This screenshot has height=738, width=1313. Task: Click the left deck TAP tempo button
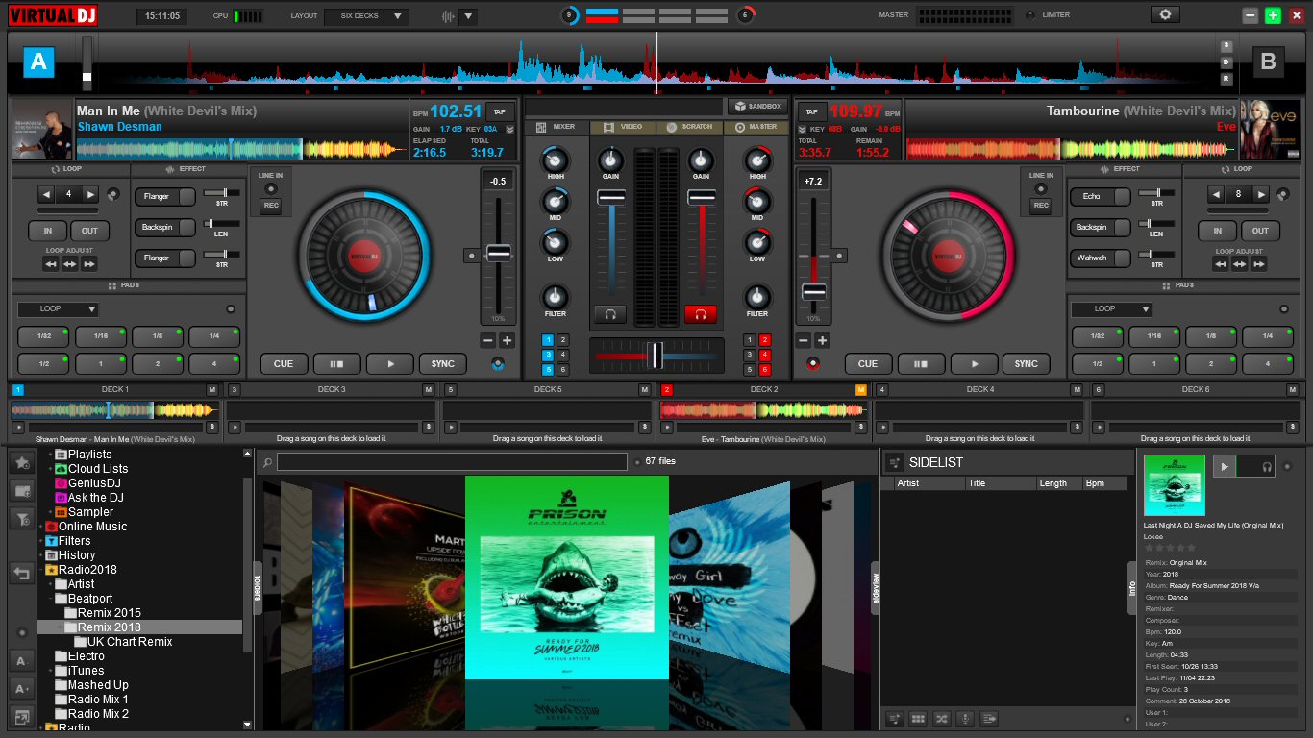500,111
